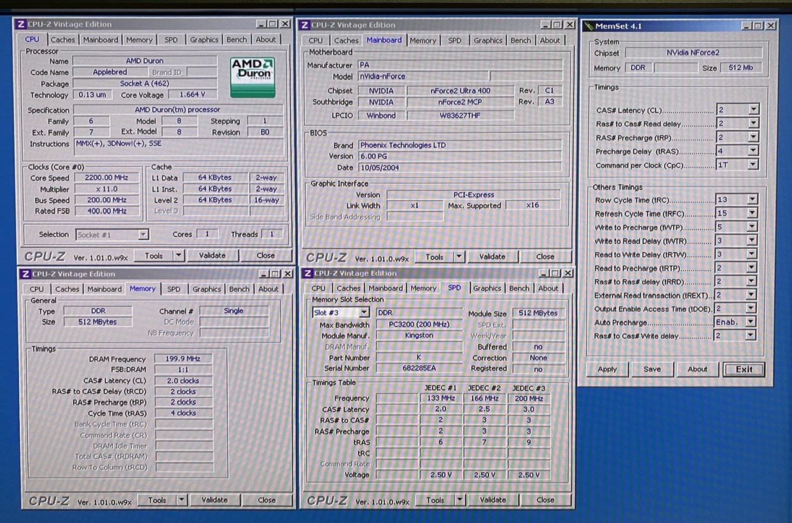The image size is (792, 523).
Task: Open Tools dropdown arrow in the CPU window
Action: point(178,255)
